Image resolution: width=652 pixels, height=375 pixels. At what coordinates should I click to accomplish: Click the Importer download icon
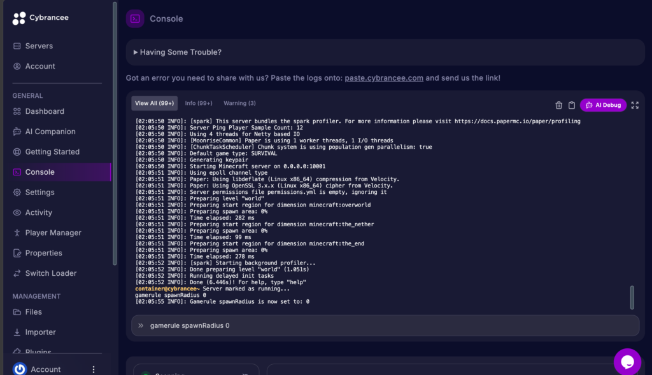pos(17,332)
